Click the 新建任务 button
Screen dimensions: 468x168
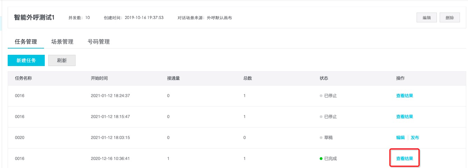pos(26,60)
